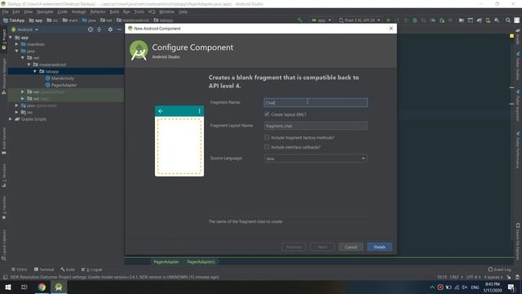Open the Terminal tool window
The image size is (522, 294).
[x=44, y=269]
